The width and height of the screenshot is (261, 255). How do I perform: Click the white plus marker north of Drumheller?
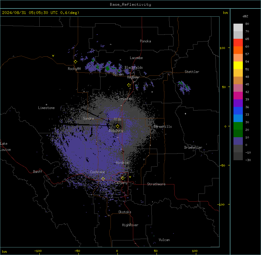tap(185, 114)
